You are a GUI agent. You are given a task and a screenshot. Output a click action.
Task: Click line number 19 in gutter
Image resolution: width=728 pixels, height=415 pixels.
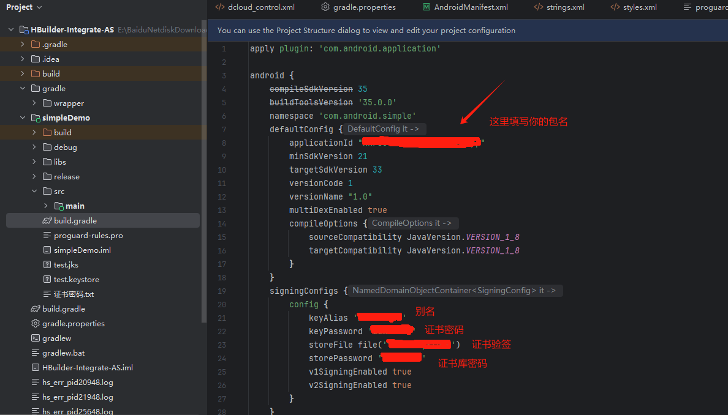pos(222,291)
